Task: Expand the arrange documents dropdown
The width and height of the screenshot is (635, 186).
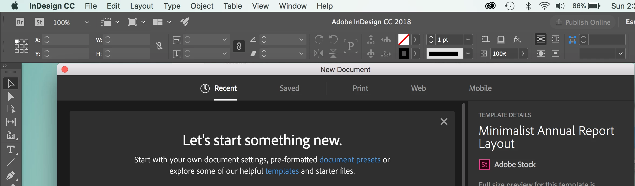Action: [169, 22]
